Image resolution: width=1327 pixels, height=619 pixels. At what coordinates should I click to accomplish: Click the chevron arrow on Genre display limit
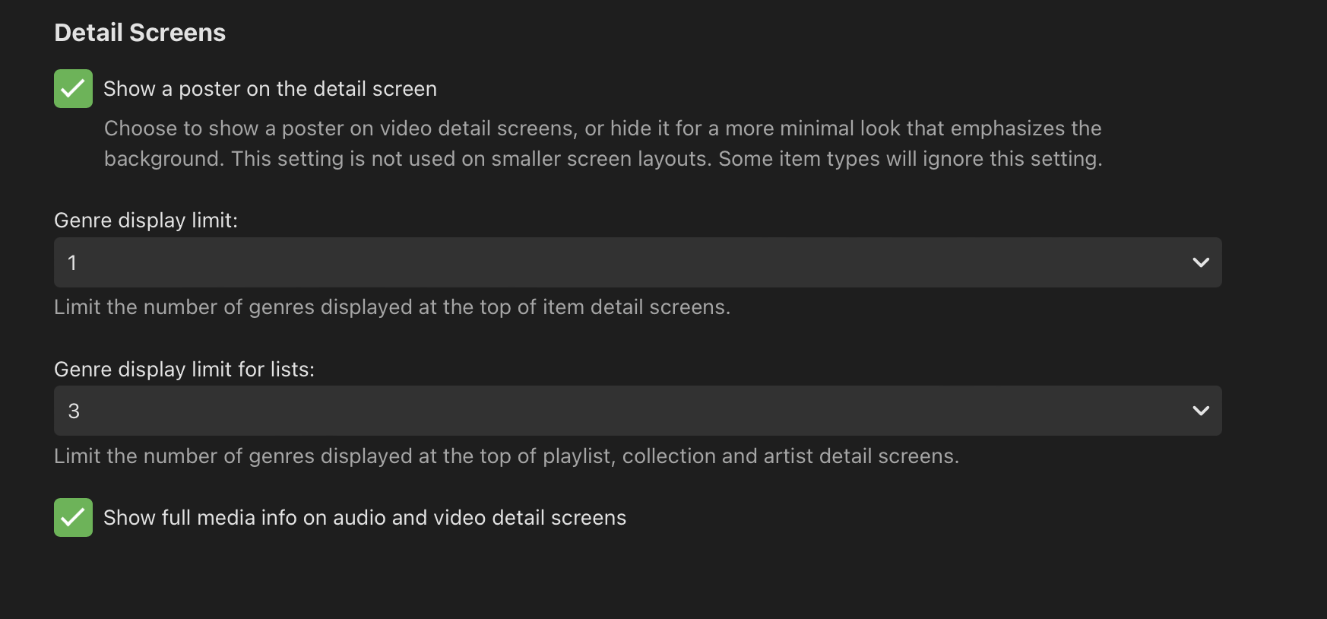[1201, 262]
